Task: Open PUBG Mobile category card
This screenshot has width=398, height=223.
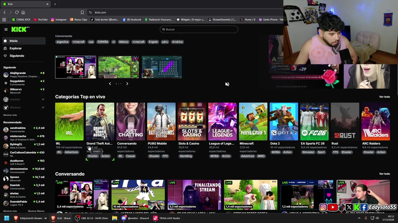Action: click(x=161, y=121)
